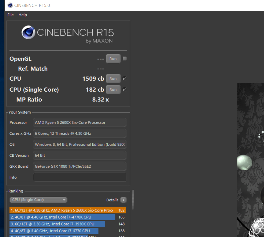Click the score 165 in ranking
Screen dimensions: 264x237
pyautogui.click(x=121, y=217)
